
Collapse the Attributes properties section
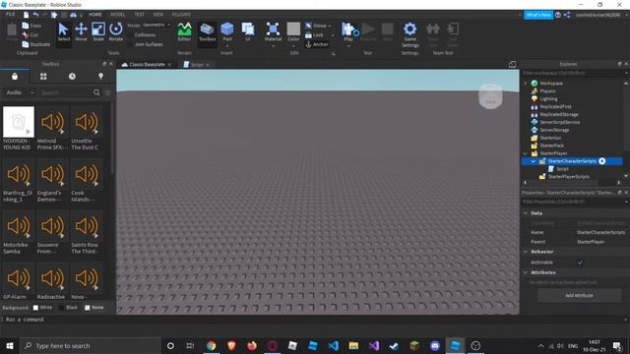tap(526, 272)
